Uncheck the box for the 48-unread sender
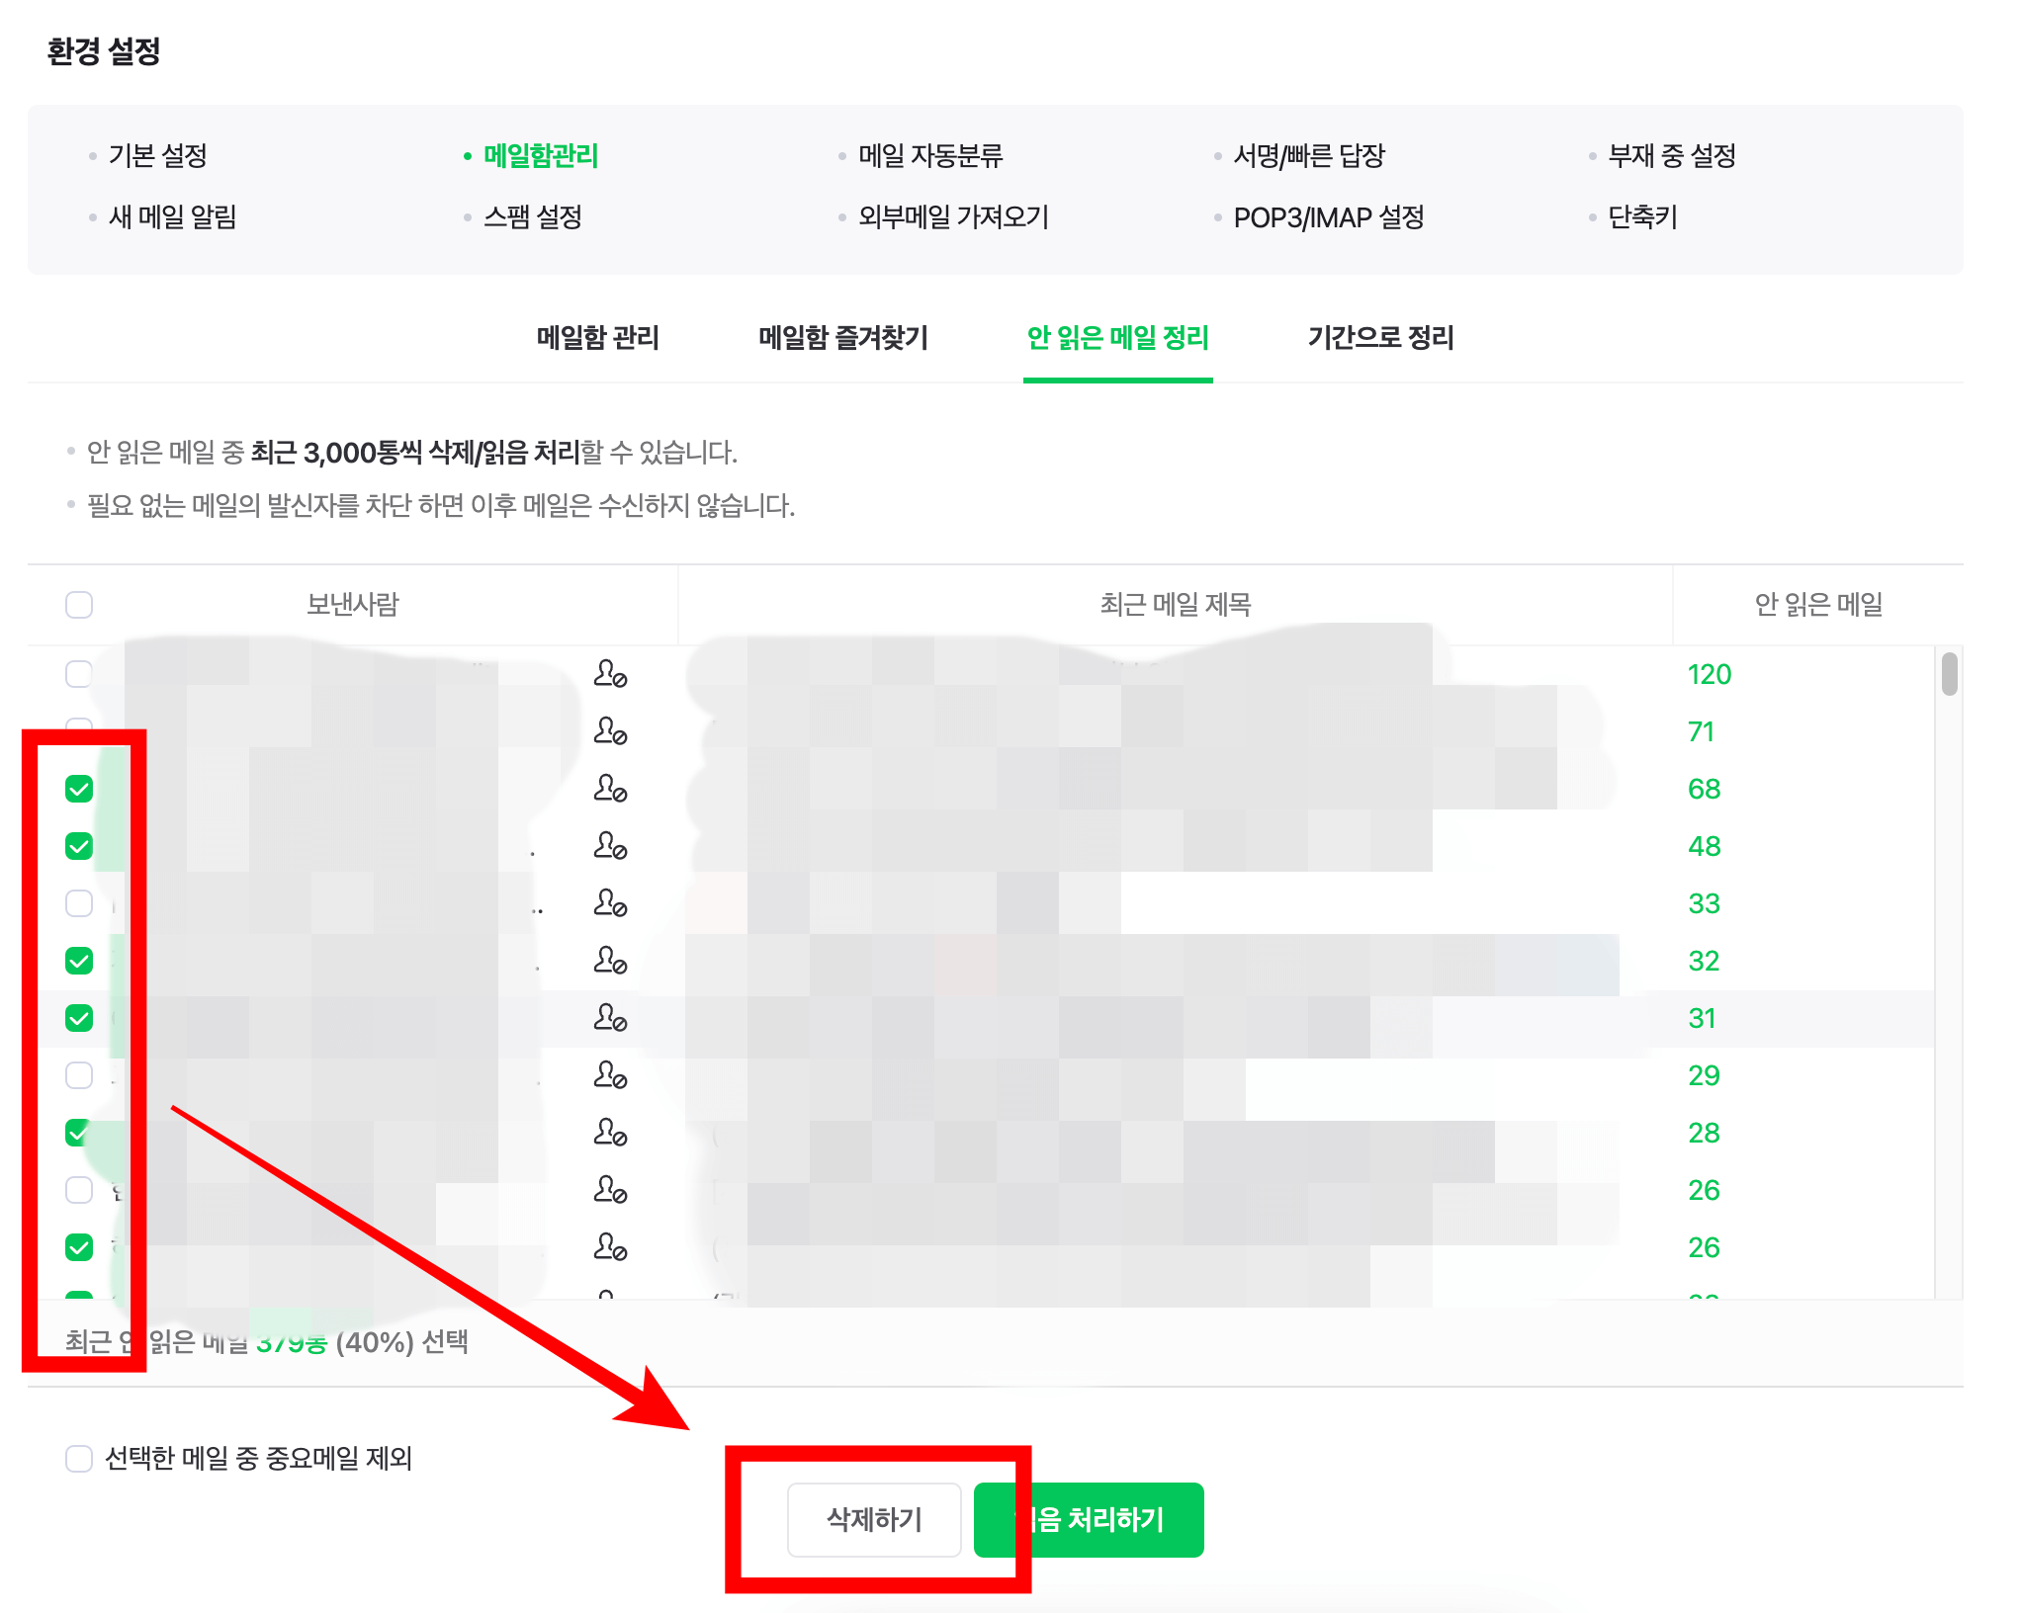The image size is (2021, 1613). [79, 846]
